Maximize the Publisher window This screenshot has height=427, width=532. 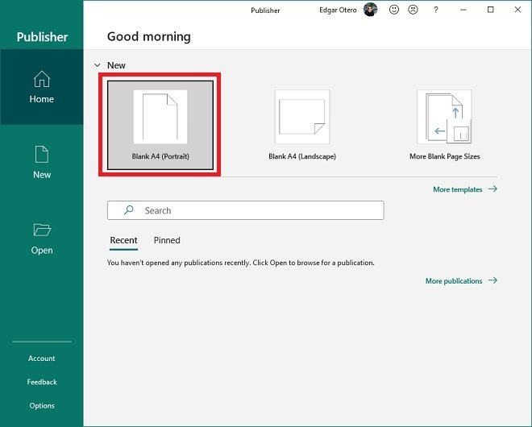490,10
